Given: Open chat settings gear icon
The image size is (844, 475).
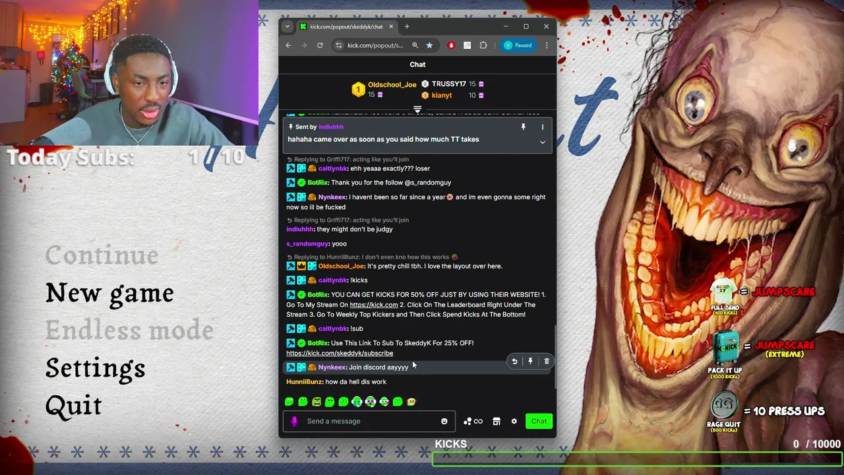Looking at the screenshot, I should click(x=514, y=421).
